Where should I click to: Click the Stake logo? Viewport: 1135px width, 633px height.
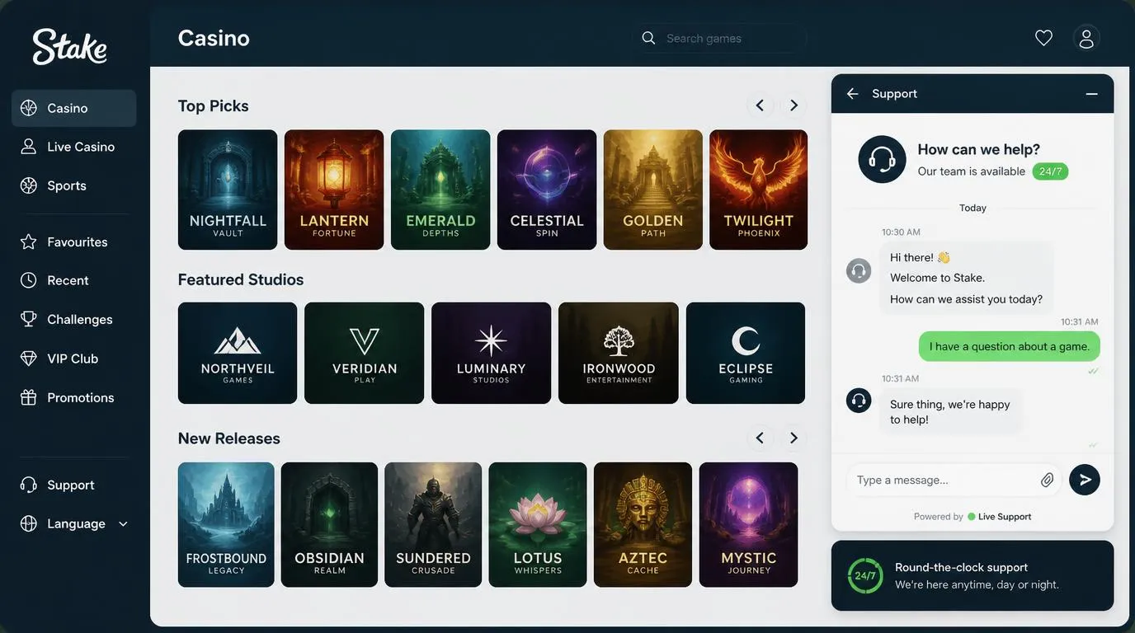[x=70, y=46]
